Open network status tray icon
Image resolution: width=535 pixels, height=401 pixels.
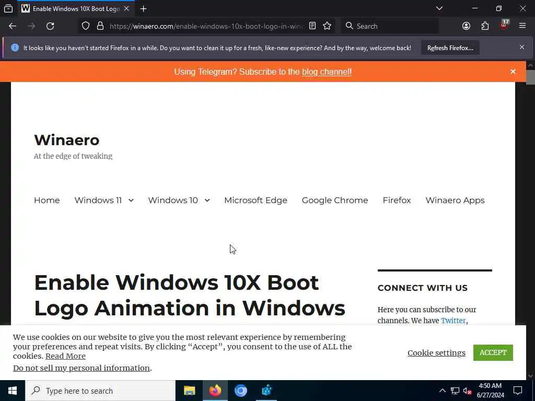pyautogui.click(x=455, y=391)
